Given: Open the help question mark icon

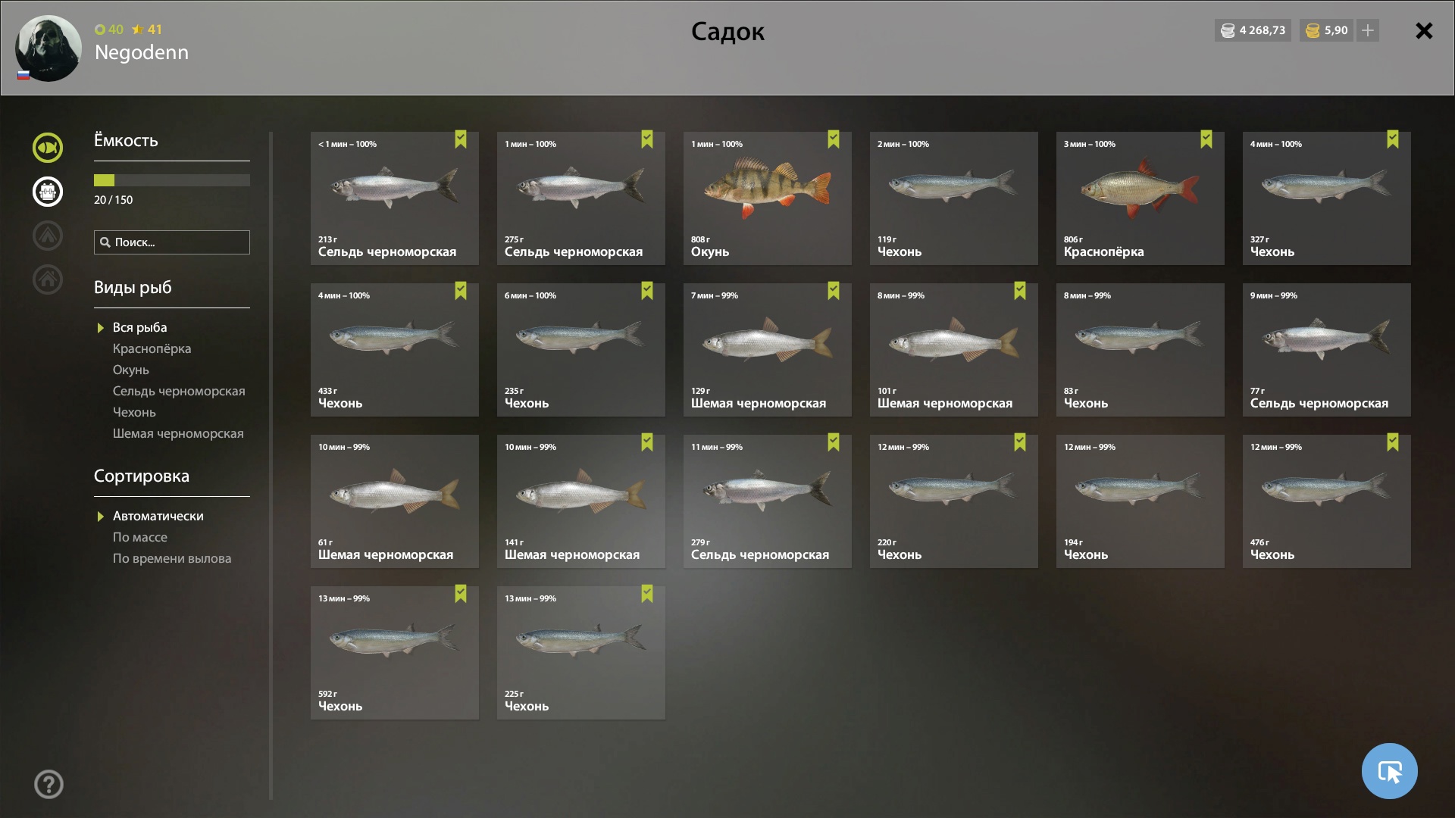Looking at the screenshot, I should (x=48, y=784).
